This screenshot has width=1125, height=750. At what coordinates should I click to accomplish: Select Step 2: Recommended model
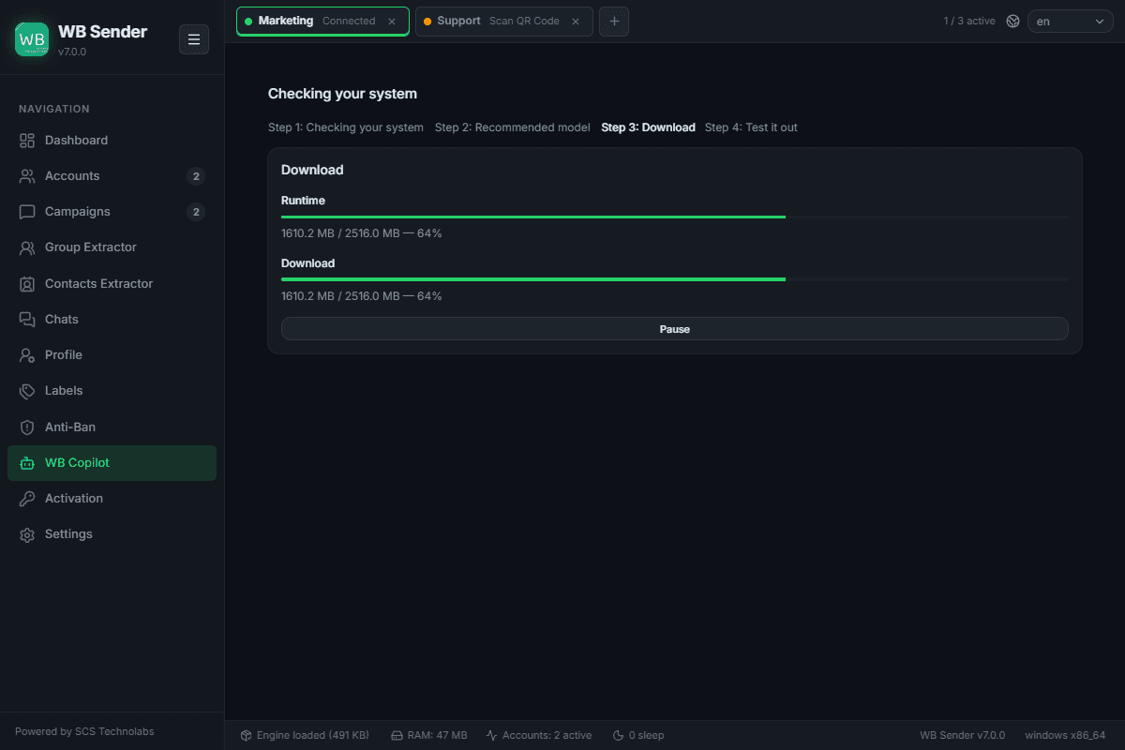pyautogui.click(x=513, y=127)
